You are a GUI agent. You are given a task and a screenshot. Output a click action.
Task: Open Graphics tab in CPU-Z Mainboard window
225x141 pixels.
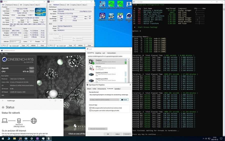[x=74, y=5]
